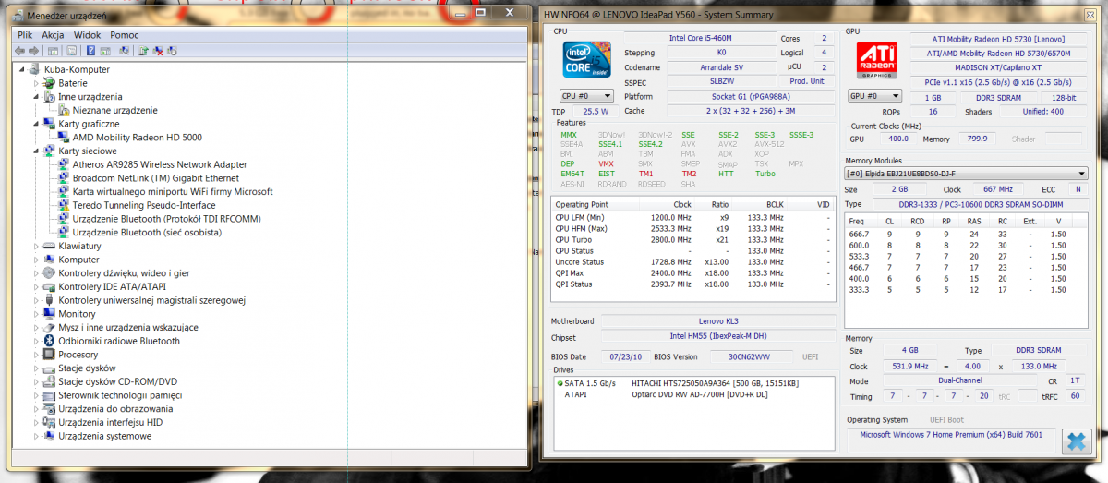This screenshot has height=483, width=1108.
Task: Click the Teredo Tunneling warning icon
Action: pos(64,205)
